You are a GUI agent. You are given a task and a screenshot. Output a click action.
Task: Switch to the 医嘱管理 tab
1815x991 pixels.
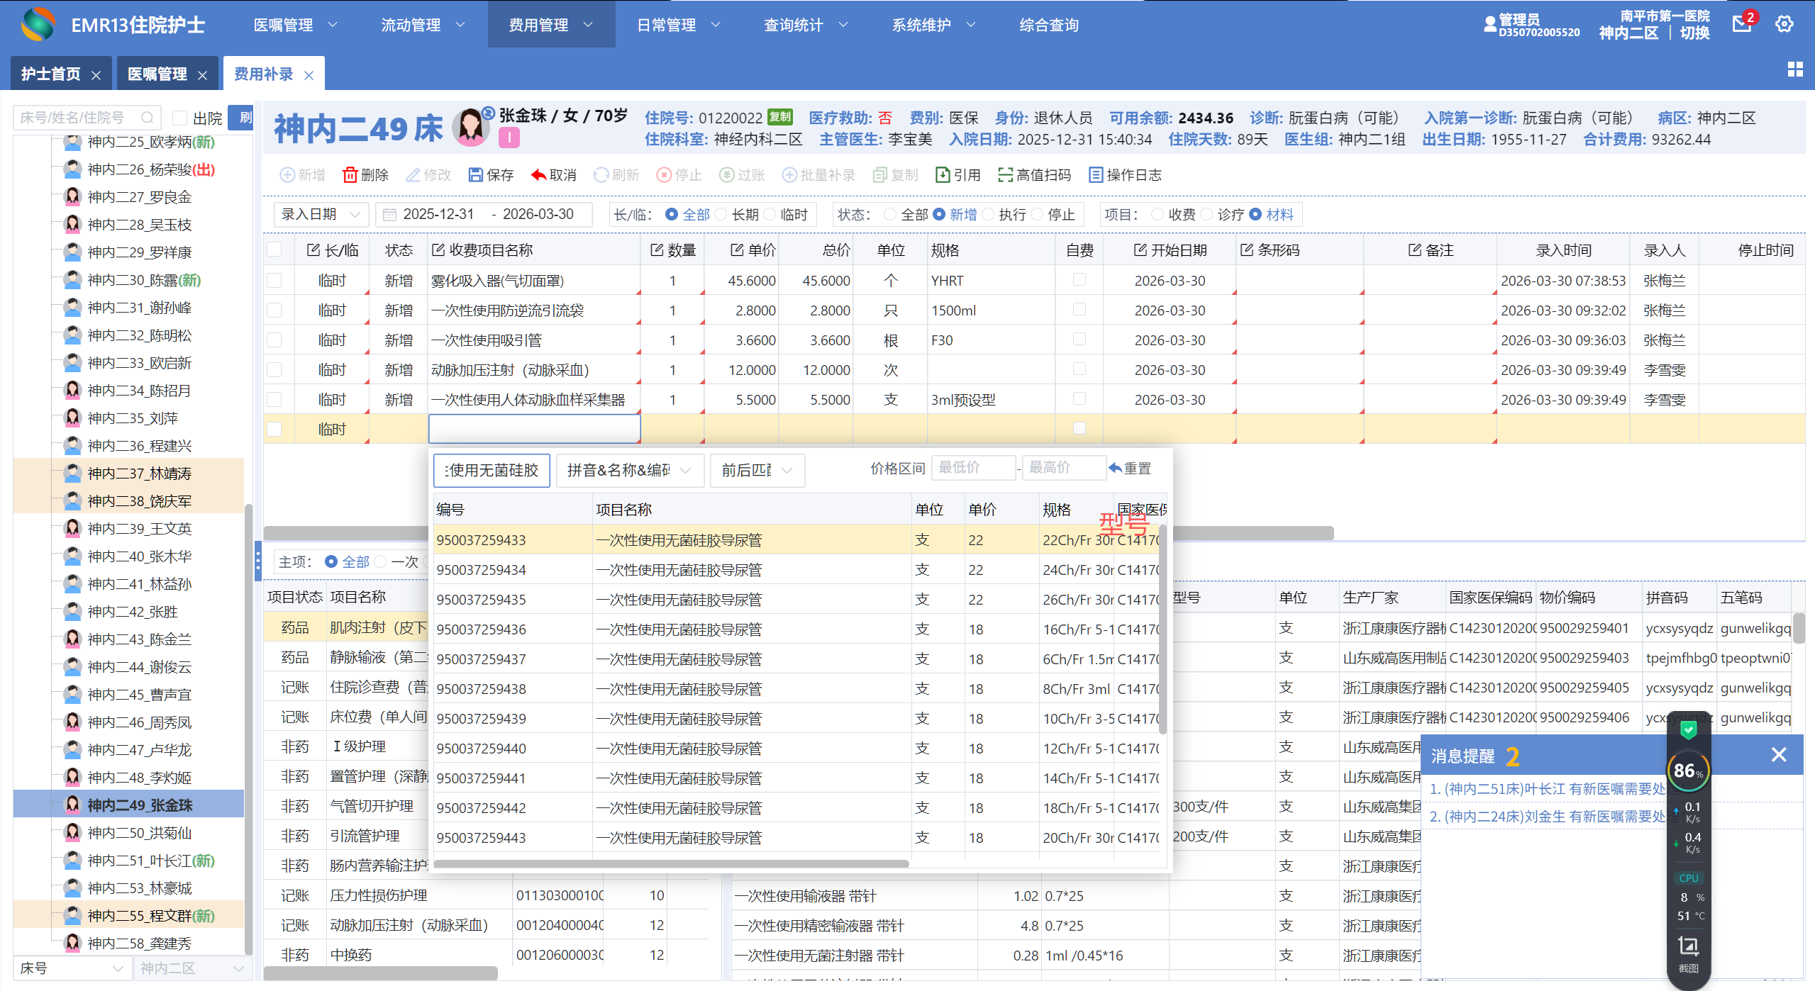tap(157, 74)
